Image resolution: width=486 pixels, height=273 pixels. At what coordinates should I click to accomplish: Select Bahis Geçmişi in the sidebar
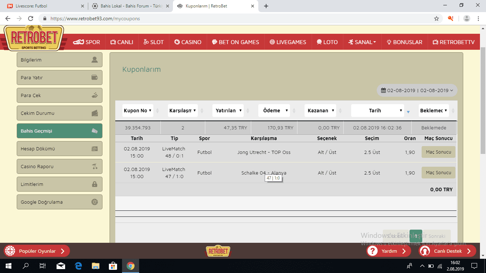coord(59,131)
